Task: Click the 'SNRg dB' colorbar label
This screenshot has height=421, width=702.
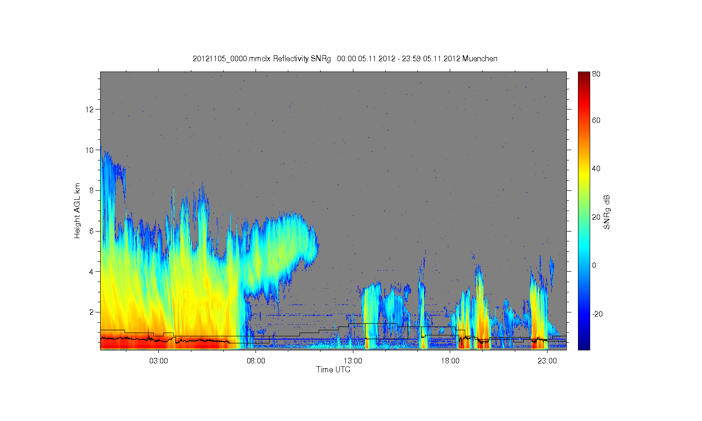Action: tap(607, 212)
